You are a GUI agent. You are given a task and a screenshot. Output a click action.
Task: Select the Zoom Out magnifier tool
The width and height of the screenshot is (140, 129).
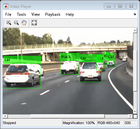tap(16, 23)
